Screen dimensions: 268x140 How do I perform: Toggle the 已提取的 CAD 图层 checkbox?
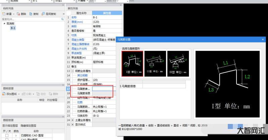tap(7, 135)
